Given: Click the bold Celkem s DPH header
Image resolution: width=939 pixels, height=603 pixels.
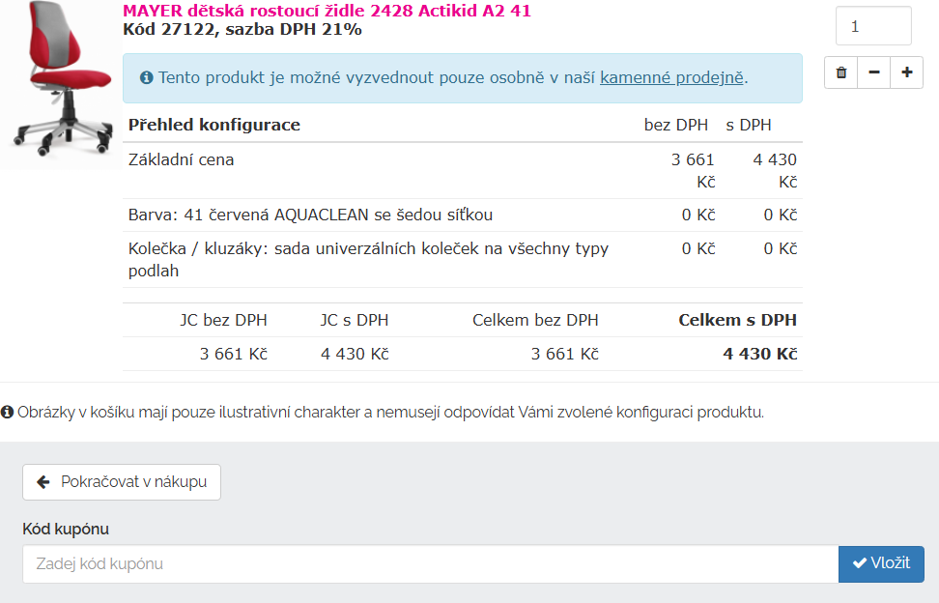Looking at the screenshot, I should click(x=737, y=320).
